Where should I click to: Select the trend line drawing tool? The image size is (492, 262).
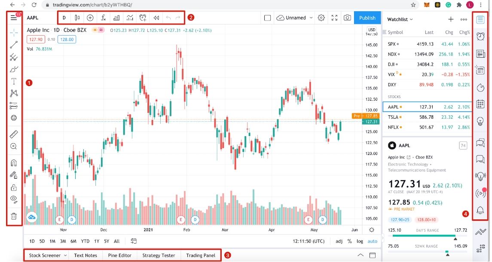click(x=13, y=45)
